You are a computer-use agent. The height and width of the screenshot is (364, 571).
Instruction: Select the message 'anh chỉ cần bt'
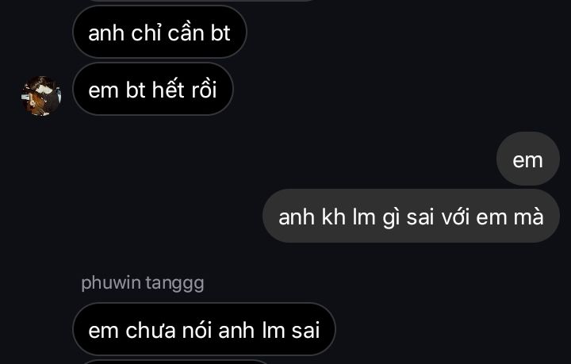coord(159,32)
